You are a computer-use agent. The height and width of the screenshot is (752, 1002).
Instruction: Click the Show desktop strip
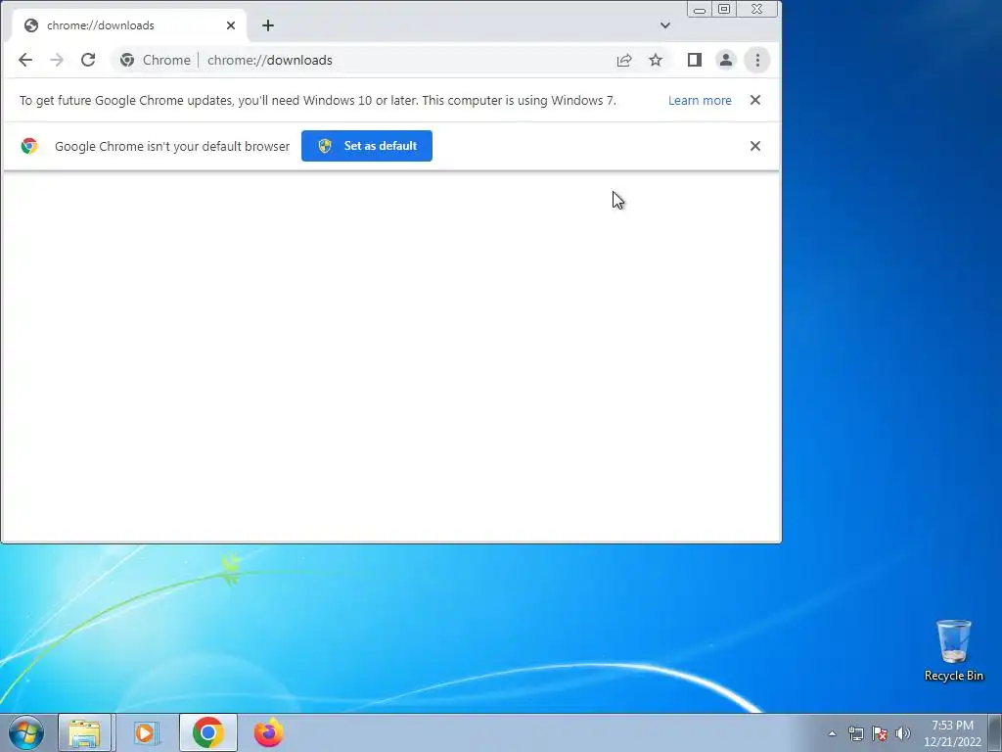[x=995, y=732]
